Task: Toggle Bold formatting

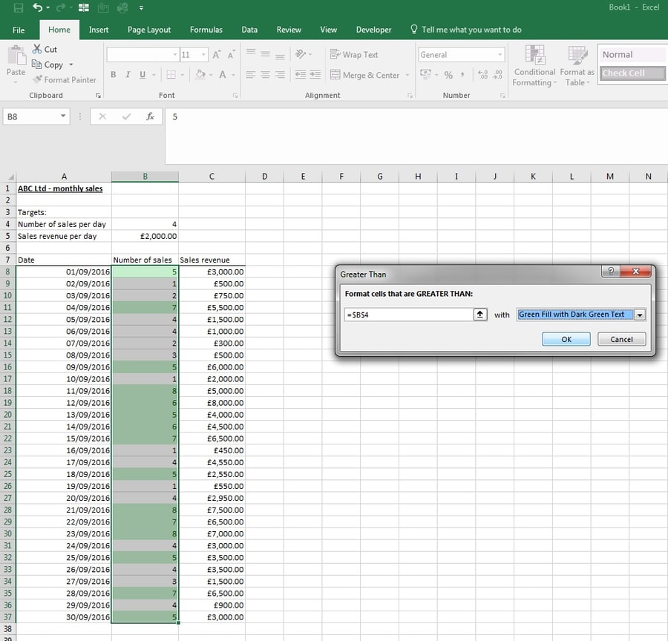Action: tap(114, 74)
